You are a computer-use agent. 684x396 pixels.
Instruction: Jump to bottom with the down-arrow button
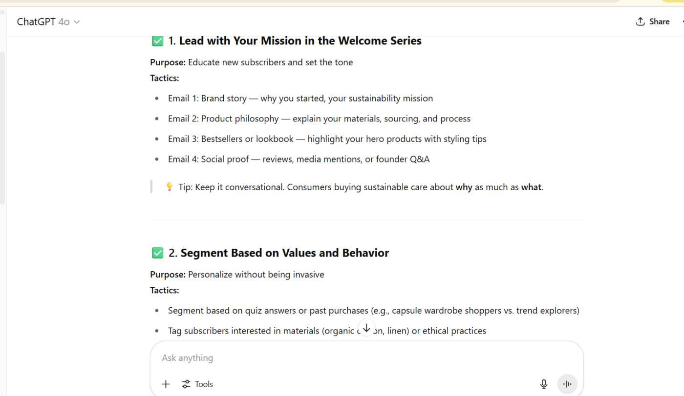coord(366,328)
